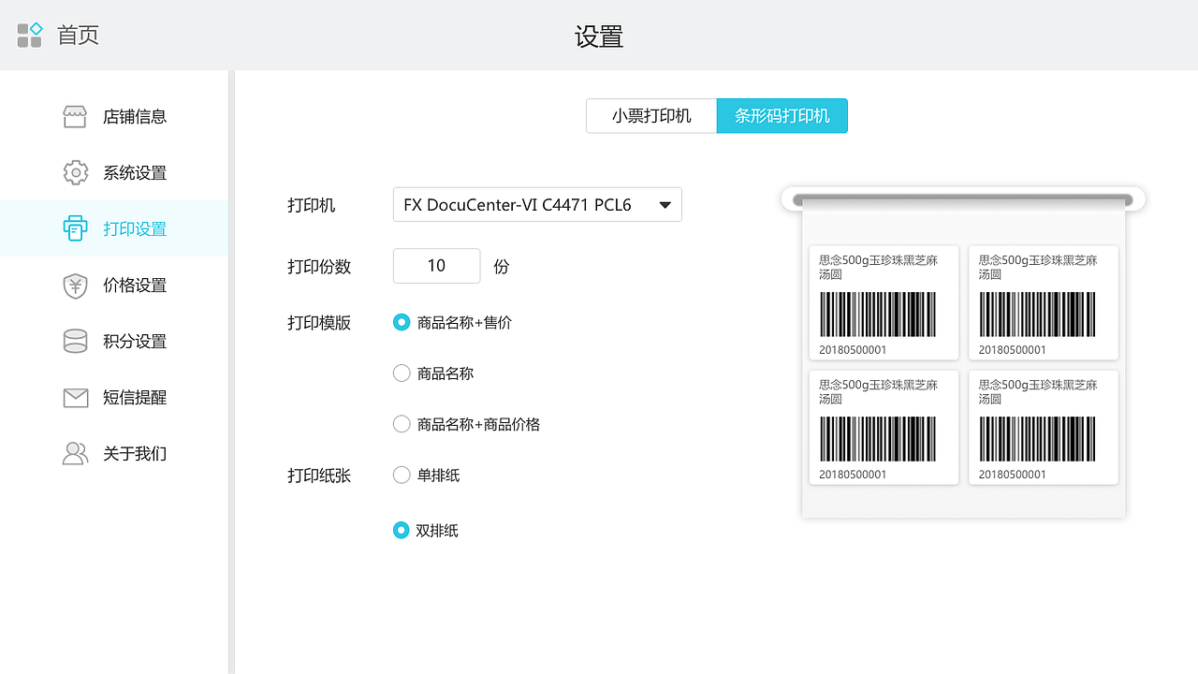The height and width of the screenshot is (674, 1198).
Task: Click the app logo icon beside 首页
Action: 29,34
